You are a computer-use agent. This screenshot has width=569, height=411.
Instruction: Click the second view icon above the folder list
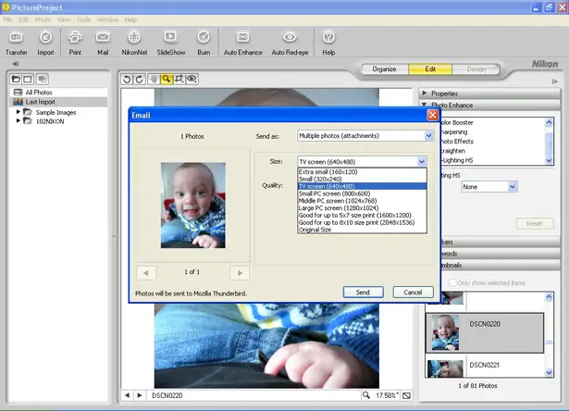pyautogui.click(x=28, y=79)
